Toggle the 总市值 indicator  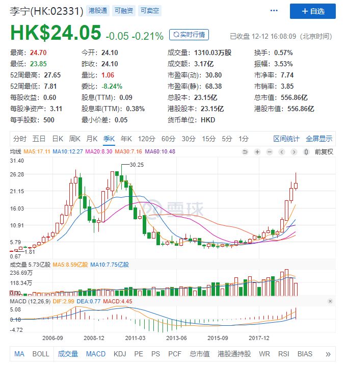click(x=199, y=354)
